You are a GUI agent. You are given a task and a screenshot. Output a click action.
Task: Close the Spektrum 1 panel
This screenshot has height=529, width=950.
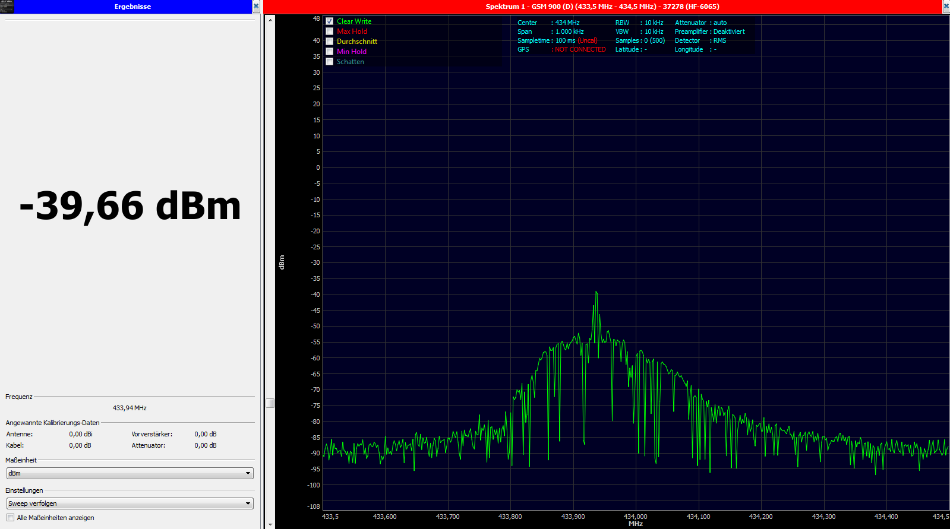tap(946, 6)
